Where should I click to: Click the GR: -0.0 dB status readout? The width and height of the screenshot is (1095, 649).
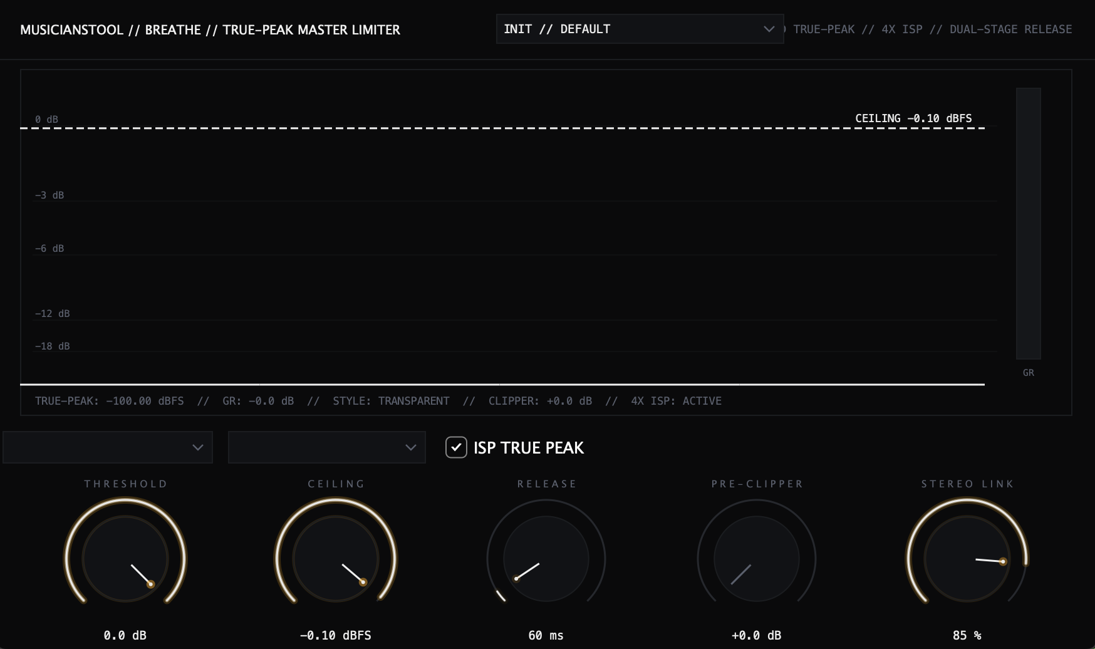coord(258,401)
